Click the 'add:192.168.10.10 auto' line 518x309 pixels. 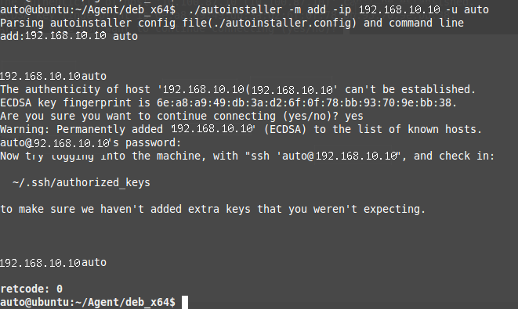(x=69, y=36)
